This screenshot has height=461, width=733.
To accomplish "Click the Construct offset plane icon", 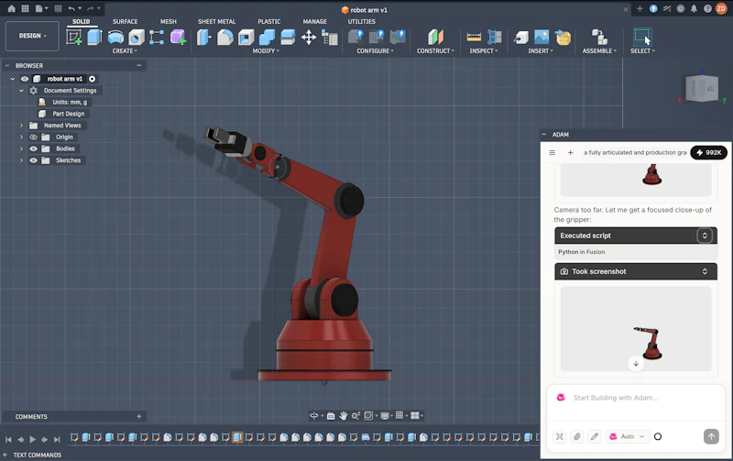I will coord(435,37).
